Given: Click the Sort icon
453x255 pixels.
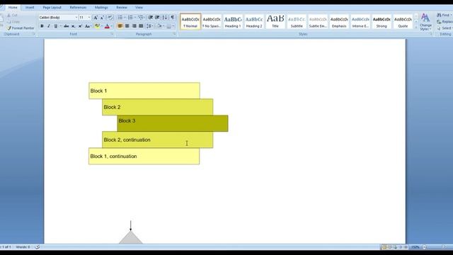Looking at the screenshot, I should point(165,18).
